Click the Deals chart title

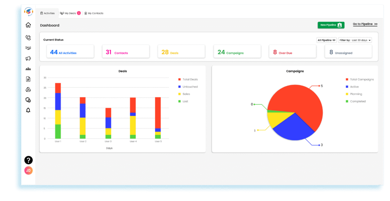click(x=123, y=71)
